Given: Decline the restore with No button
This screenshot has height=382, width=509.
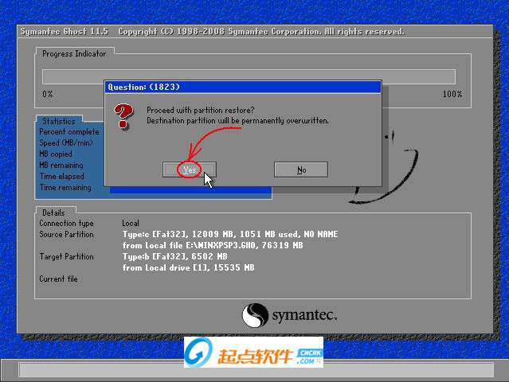Looking at the screenshot, I should 301,170.
